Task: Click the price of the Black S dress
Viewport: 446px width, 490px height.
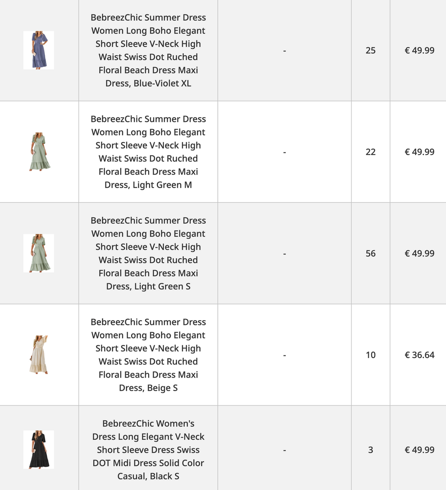Action: pyautogui.click(x=419, y=450)
